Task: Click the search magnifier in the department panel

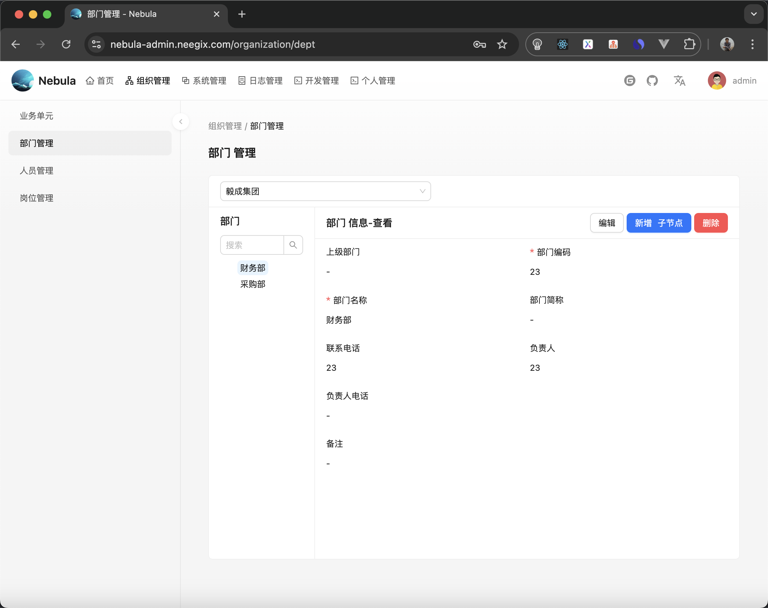Action: point(293,245)
